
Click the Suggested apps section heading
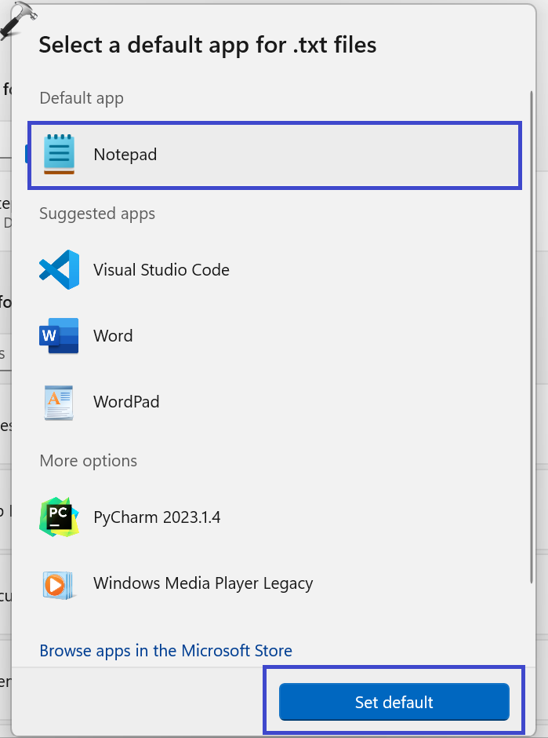tap(97, 214)
